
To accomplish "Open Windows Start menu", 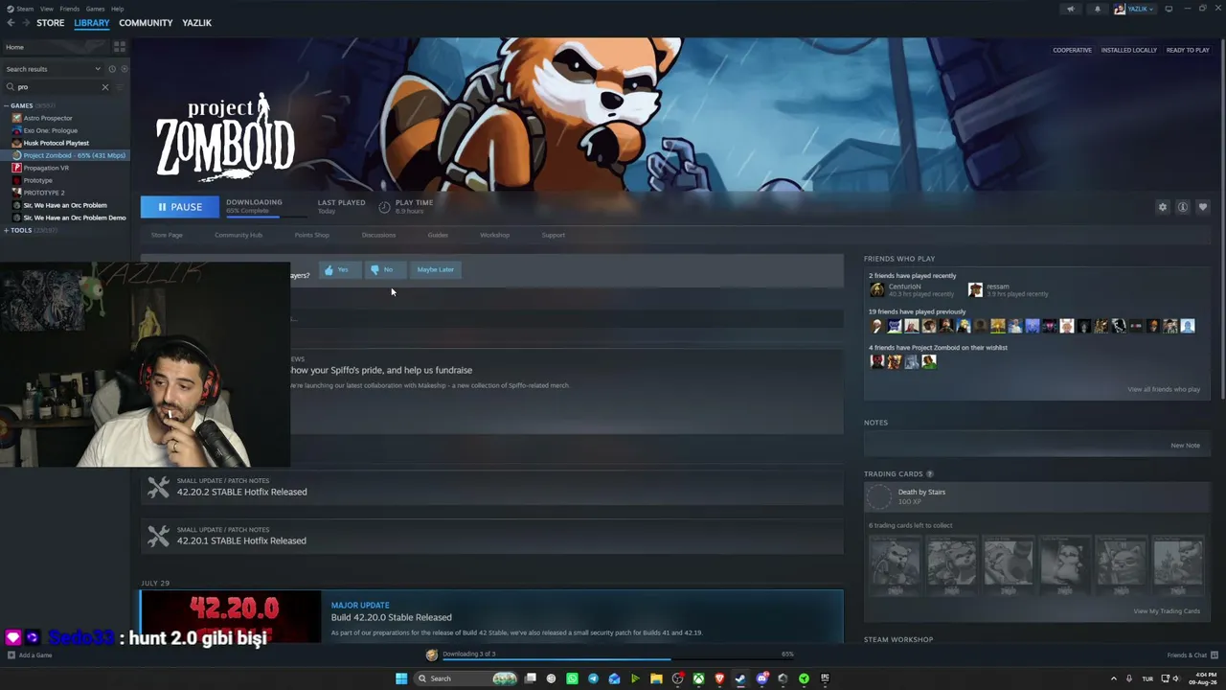I will pyautogui.click(x=401, y=678).
